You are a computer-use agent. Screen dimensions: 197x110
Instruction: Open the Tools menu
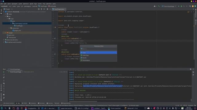[40, 4]
